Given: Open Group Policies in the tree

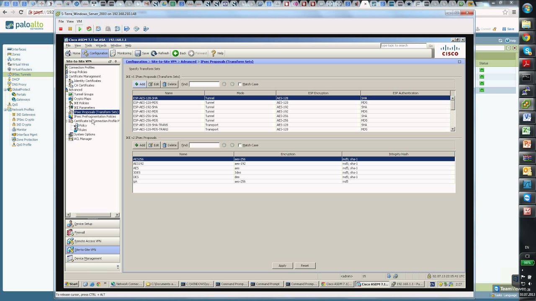Looking at the screenshot, I should (x=78, y=72).
